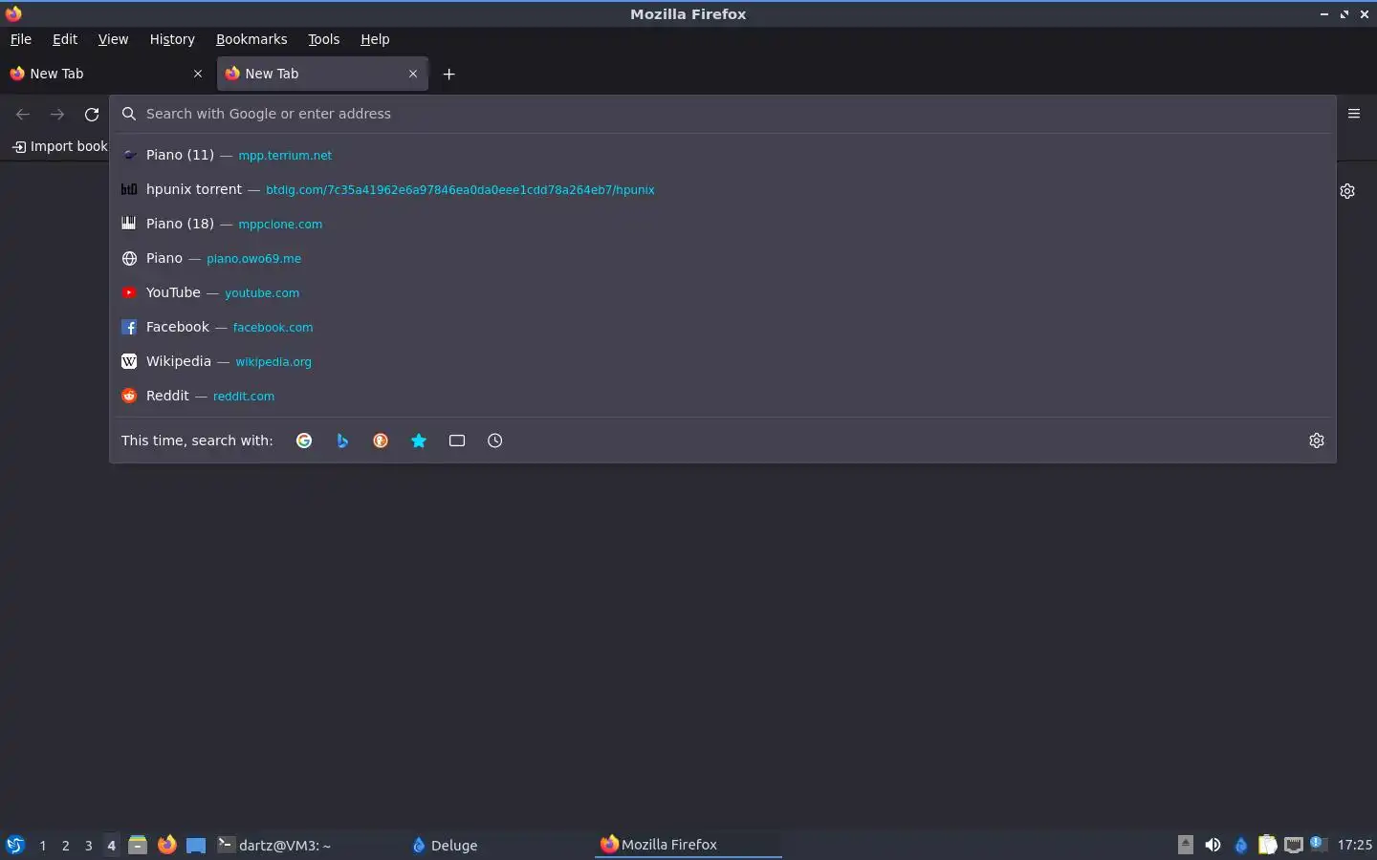Screen dimensions: 1377x860
Task: Click Import bookmarks toolbar button
Action: coord(59,146)
